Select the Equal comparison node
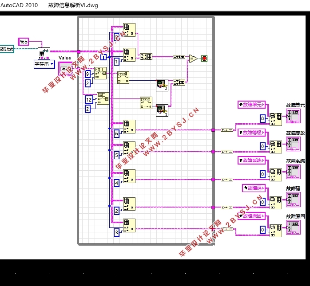The image size is (310, 286). tap(193, 59)
